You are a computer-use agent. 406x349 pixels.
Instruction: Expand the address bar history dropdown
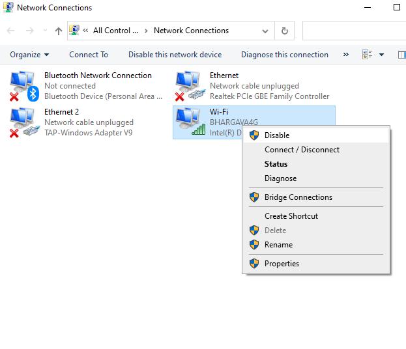[x=265, y=31]
